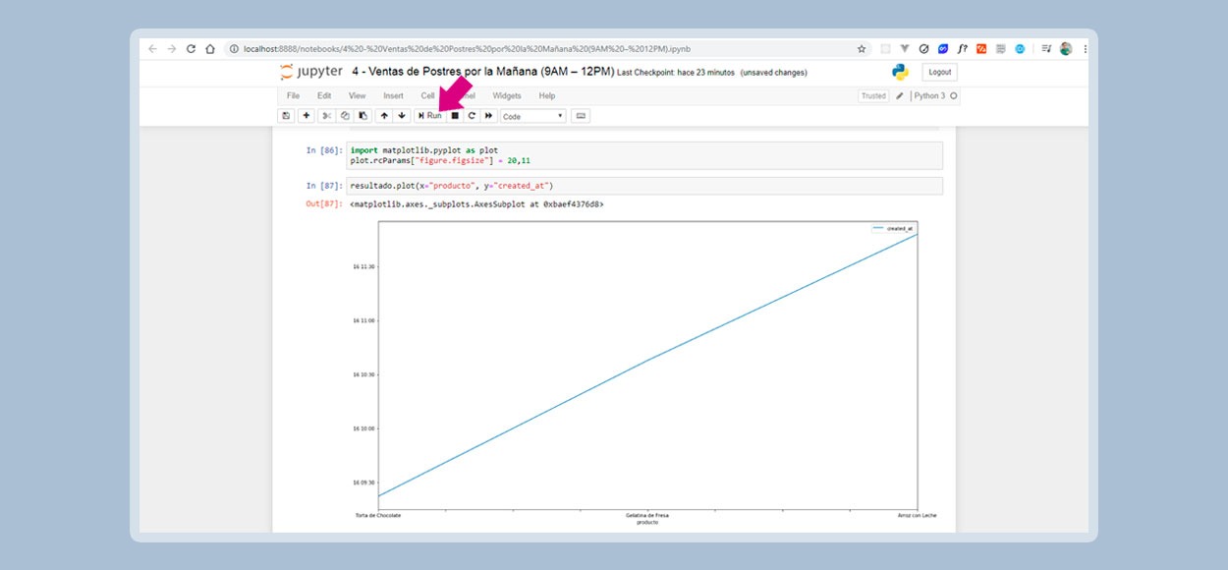
Task: Open the View menu
Action: point(358,96)
